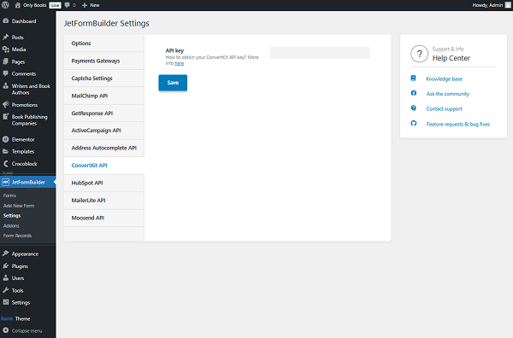Screen dimensions: 513x338
Task: Click the Comments icon in sidebar
Action: tap(6, 73)
